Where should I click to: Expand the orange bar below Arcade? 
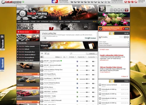[x=28, y=102]
